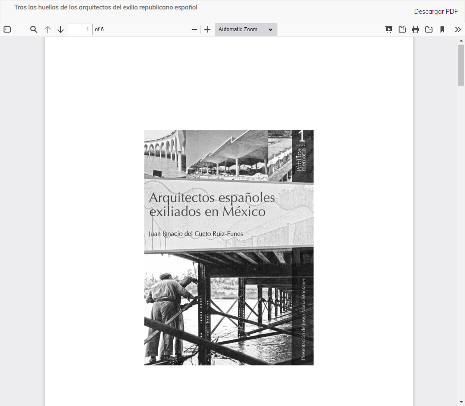Open a file with the open icon
This screenshot has height=406, width=465.
point(402,29)
